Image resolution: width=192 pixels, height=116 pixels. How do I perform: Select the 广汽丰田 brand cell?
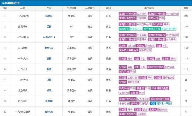[23, 101]
